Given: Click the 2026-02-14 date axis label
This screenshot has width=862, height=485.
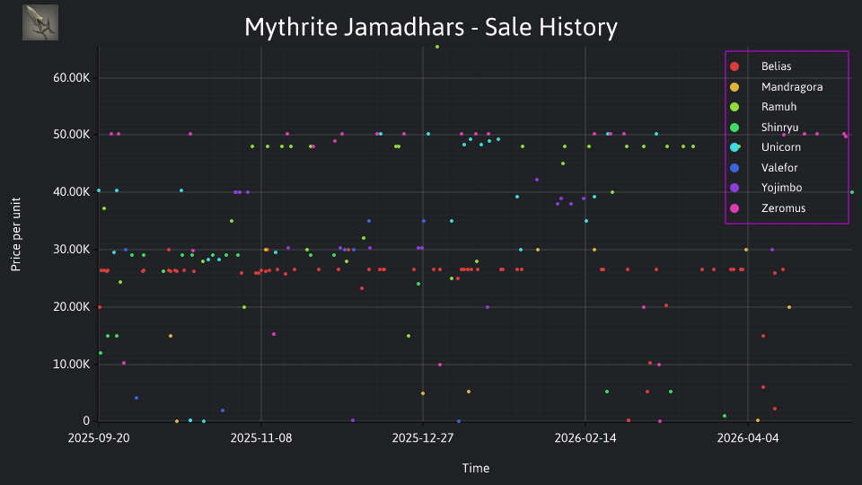Looking at the screenshot, I should (585, 438).
